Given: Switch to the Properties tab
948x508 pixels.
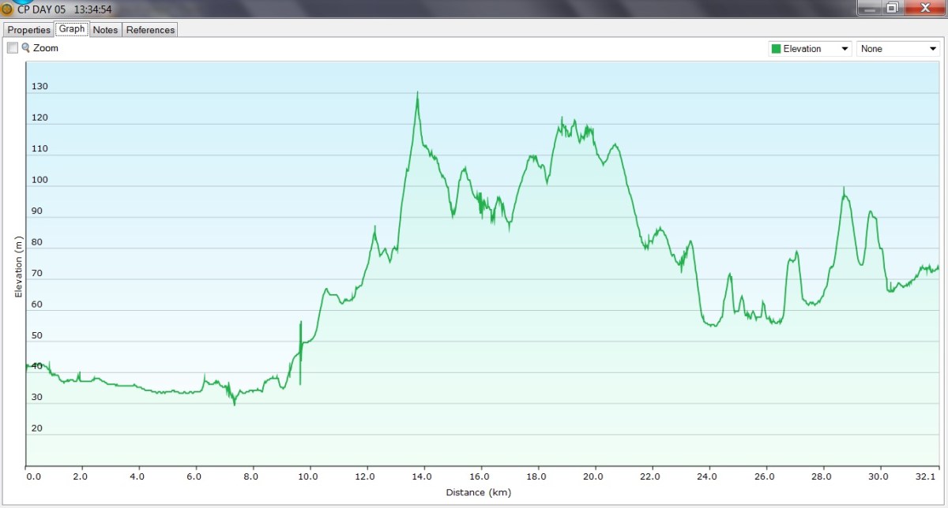Looking at the screenshot, I should click(x=29, y=30).
